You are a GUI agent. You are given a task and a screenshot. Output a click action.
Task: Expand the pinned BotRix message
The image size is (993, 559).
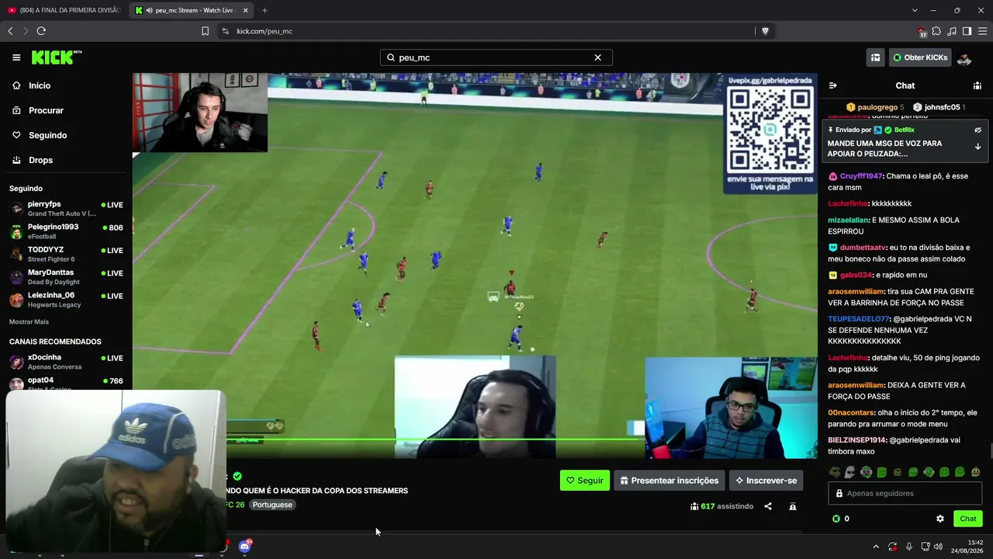(x=977, y=147)
